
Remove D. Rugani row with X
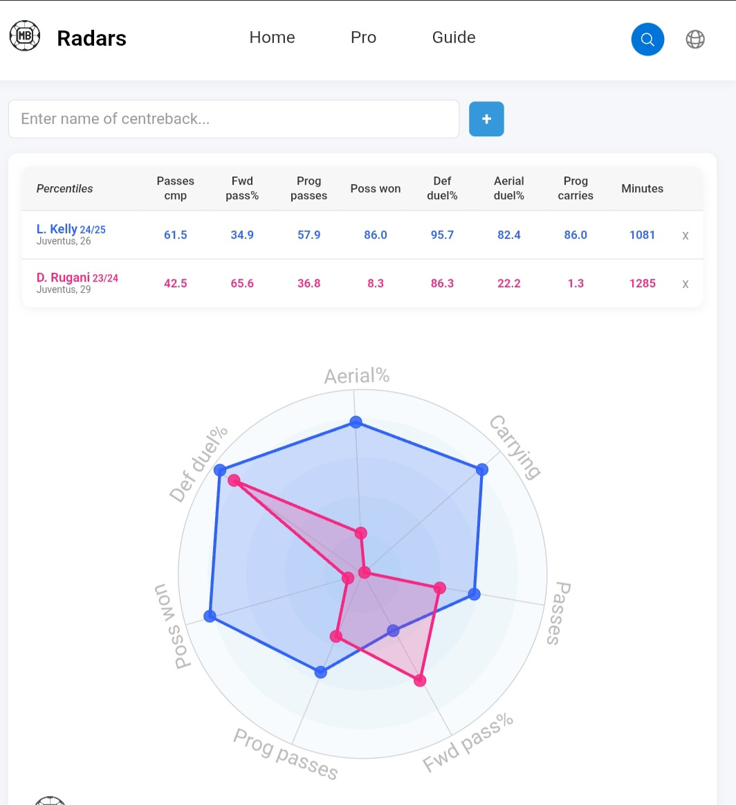point(686,283)
